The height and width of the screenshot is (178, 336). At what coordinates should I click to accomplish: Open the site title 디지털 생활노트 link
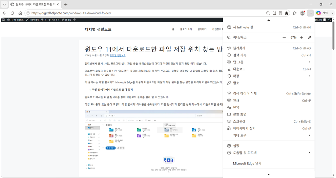(x=98, y=29)
